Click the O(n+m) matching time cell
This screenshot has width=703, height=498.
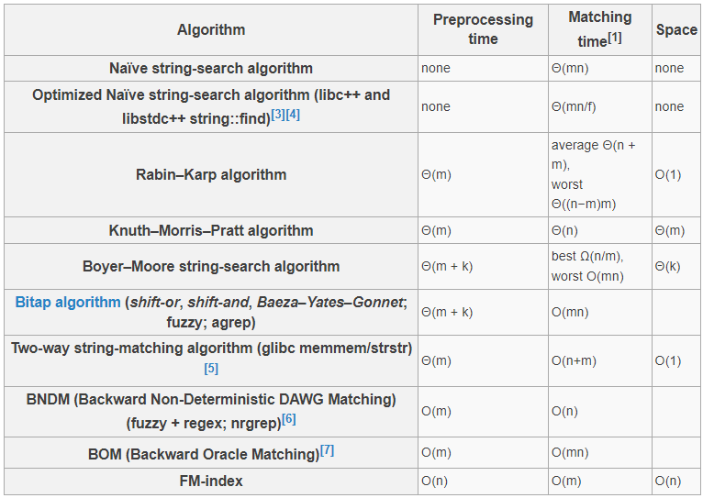574,360
